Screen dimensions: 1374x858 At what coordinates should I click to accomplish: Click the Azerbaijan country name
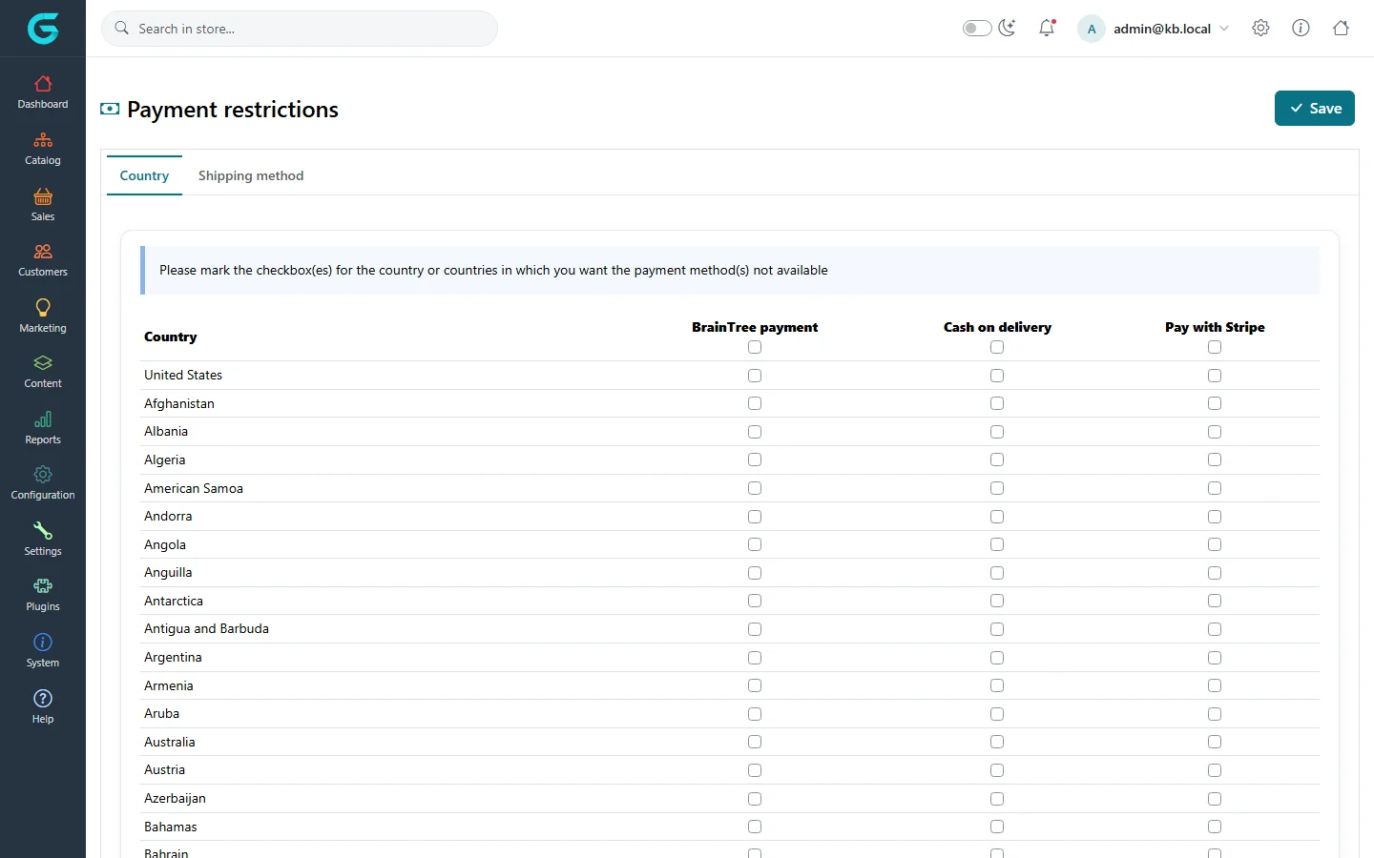pyautogui.click(x=175, y=799)
